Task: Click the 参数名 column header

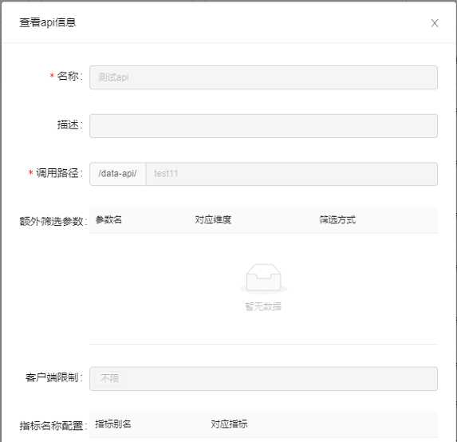Action: coord(108,220)
